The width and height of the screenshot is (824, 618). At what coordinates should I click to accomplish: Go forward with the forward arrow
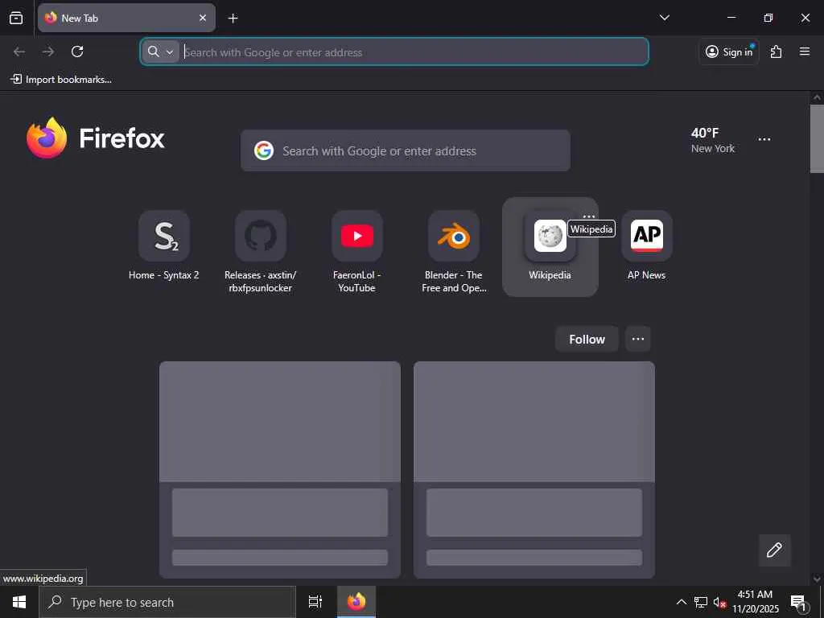(x=48, y=51)
